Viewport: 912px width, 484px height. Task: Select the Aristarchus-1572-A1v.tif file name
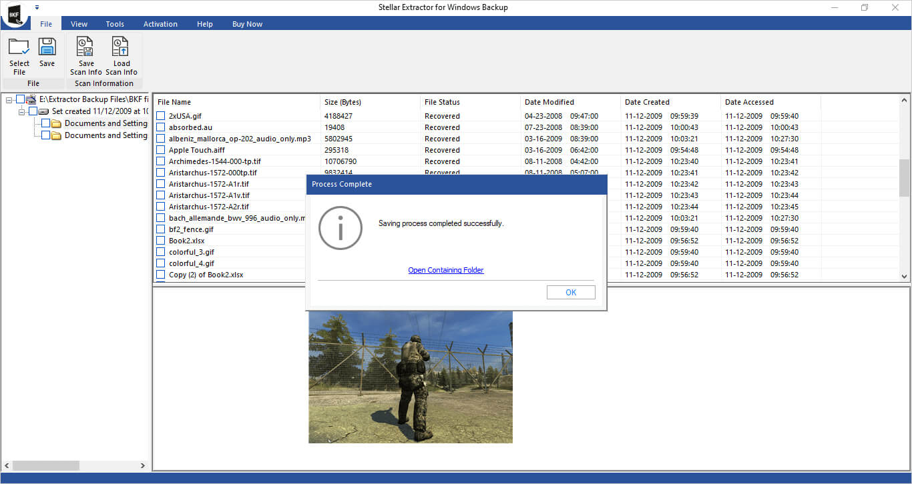pos(209,195)
